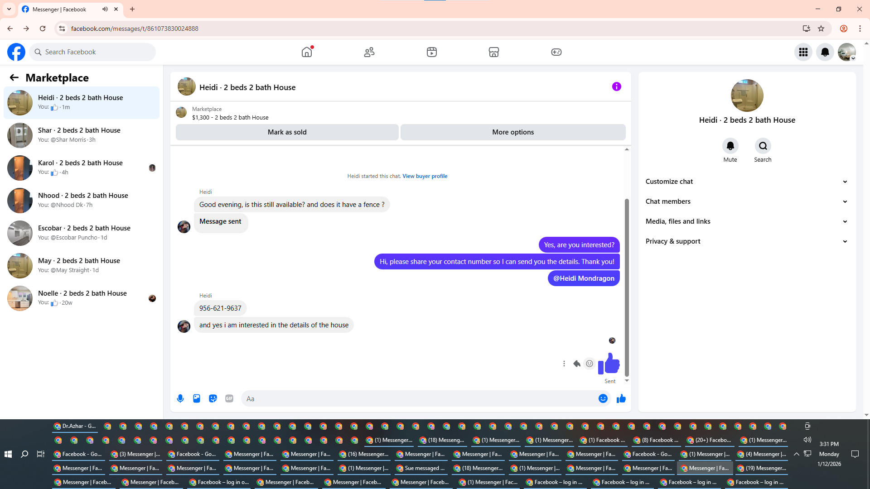Screen dimensions: 870x489
Task: Open Marketplace tab in top navigation
Action: click(493, 52)
